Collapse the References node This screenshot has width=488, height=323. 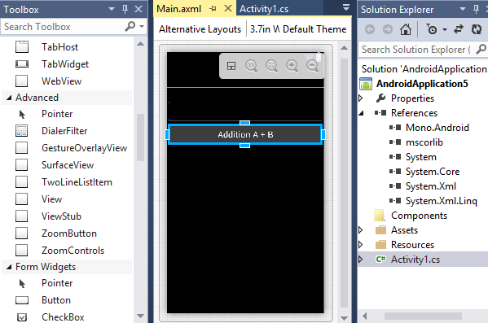click(x=361, y=113)
